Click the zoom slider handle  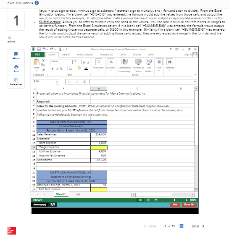click(x=174, y=200)
